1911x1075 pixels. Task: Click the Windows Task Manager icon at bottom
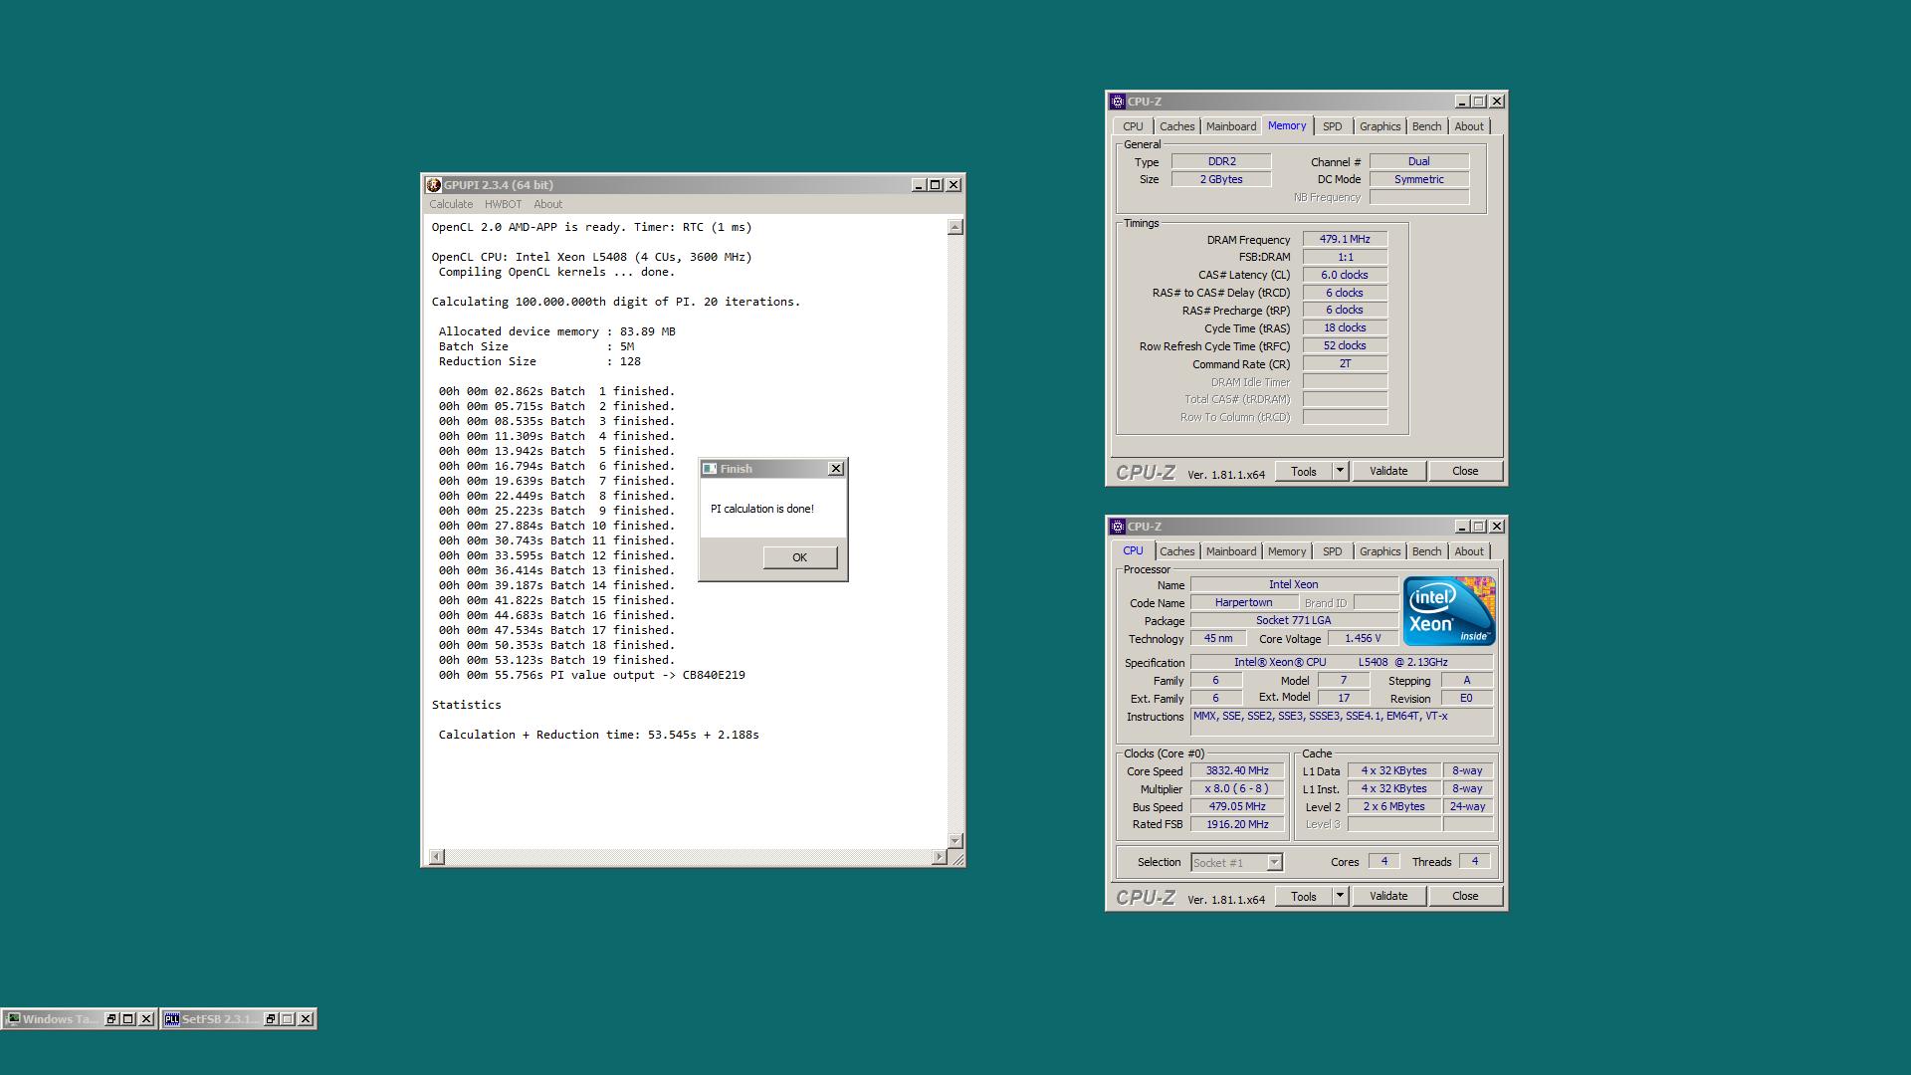click(x=13, y=1019)
